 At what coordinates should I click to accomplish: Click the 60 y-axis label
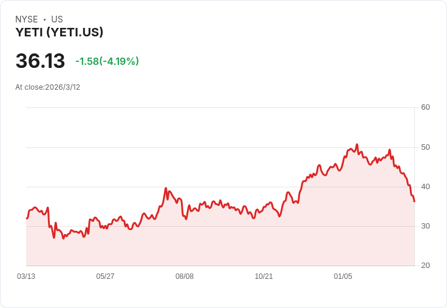[x=425, y=107]
